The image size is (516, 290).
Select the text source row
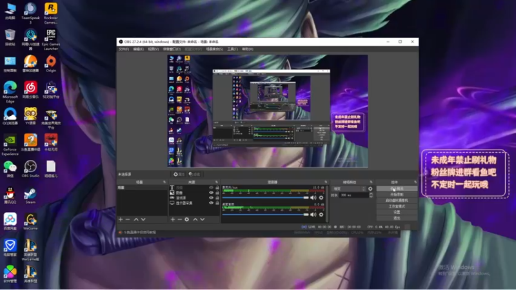[194, 188]
